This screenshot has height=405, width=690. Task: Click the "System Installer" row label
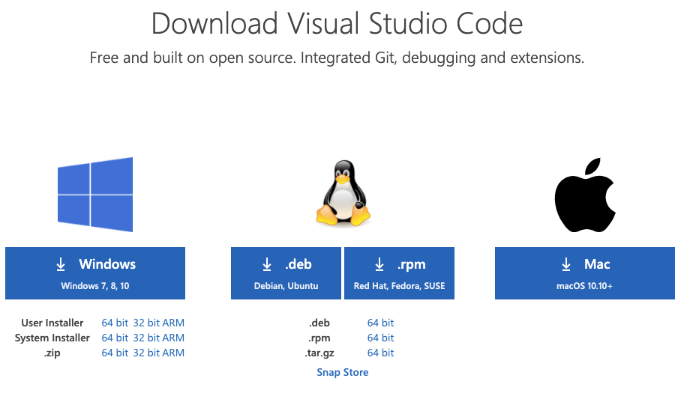point(52,338)
